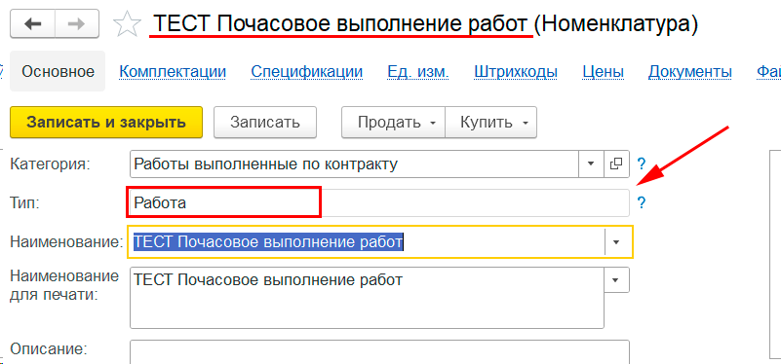Open the Комплектации tab

173,72
